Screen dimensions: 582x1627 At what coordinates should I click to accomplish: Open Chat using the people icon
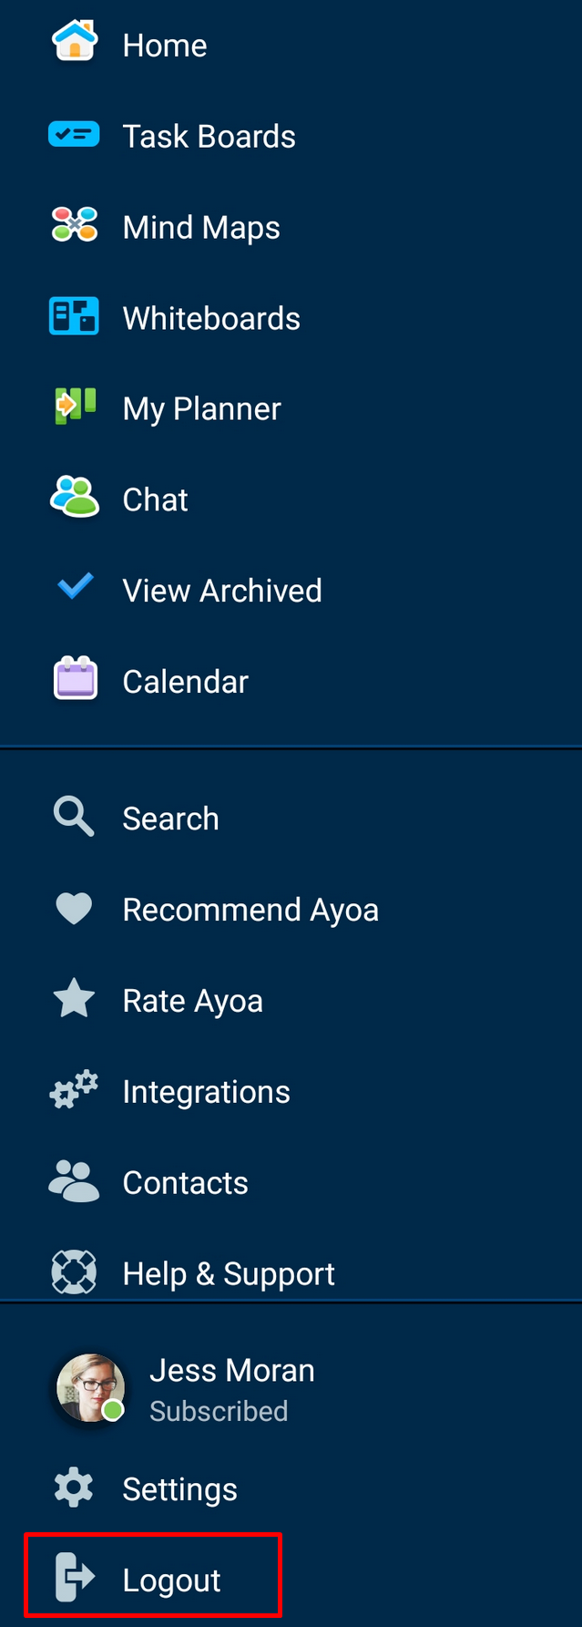coord(73,498)
